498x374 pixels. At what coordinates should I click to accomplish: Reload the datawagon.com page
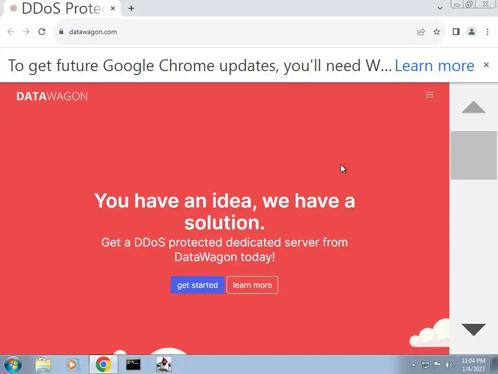[x=42, y=32]
